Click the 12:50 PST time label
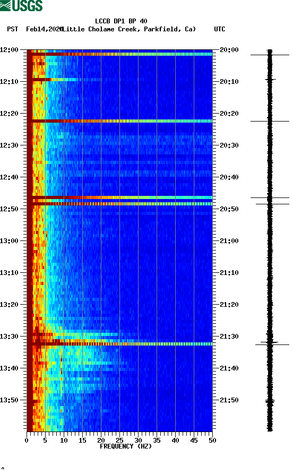Viewport: 293px width, 474px height. click(9, 209)
